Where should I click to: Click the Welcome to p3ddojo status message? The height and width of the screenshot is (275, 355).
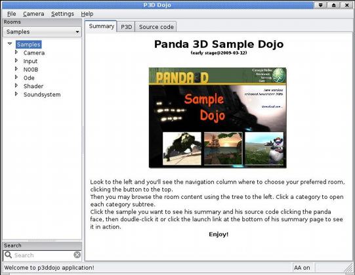[49, 268]
